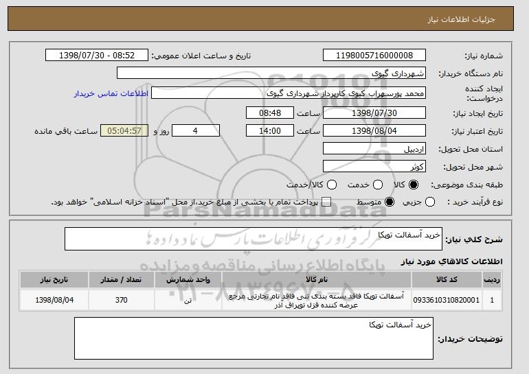Select the متوسط purchase type radio

tap(390, 202)
